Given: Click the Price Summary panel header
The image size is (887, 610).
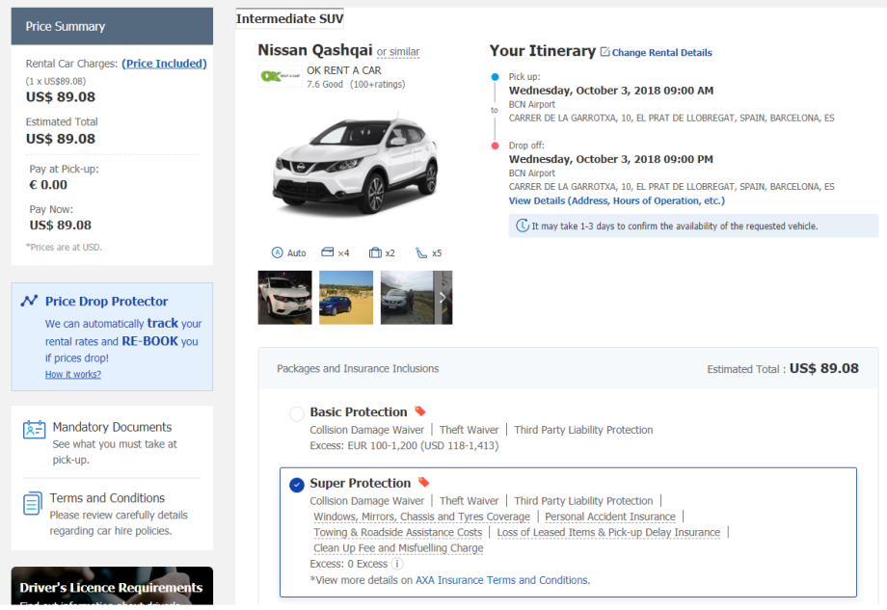Looking at the screenshot, I should coord(112,26).
